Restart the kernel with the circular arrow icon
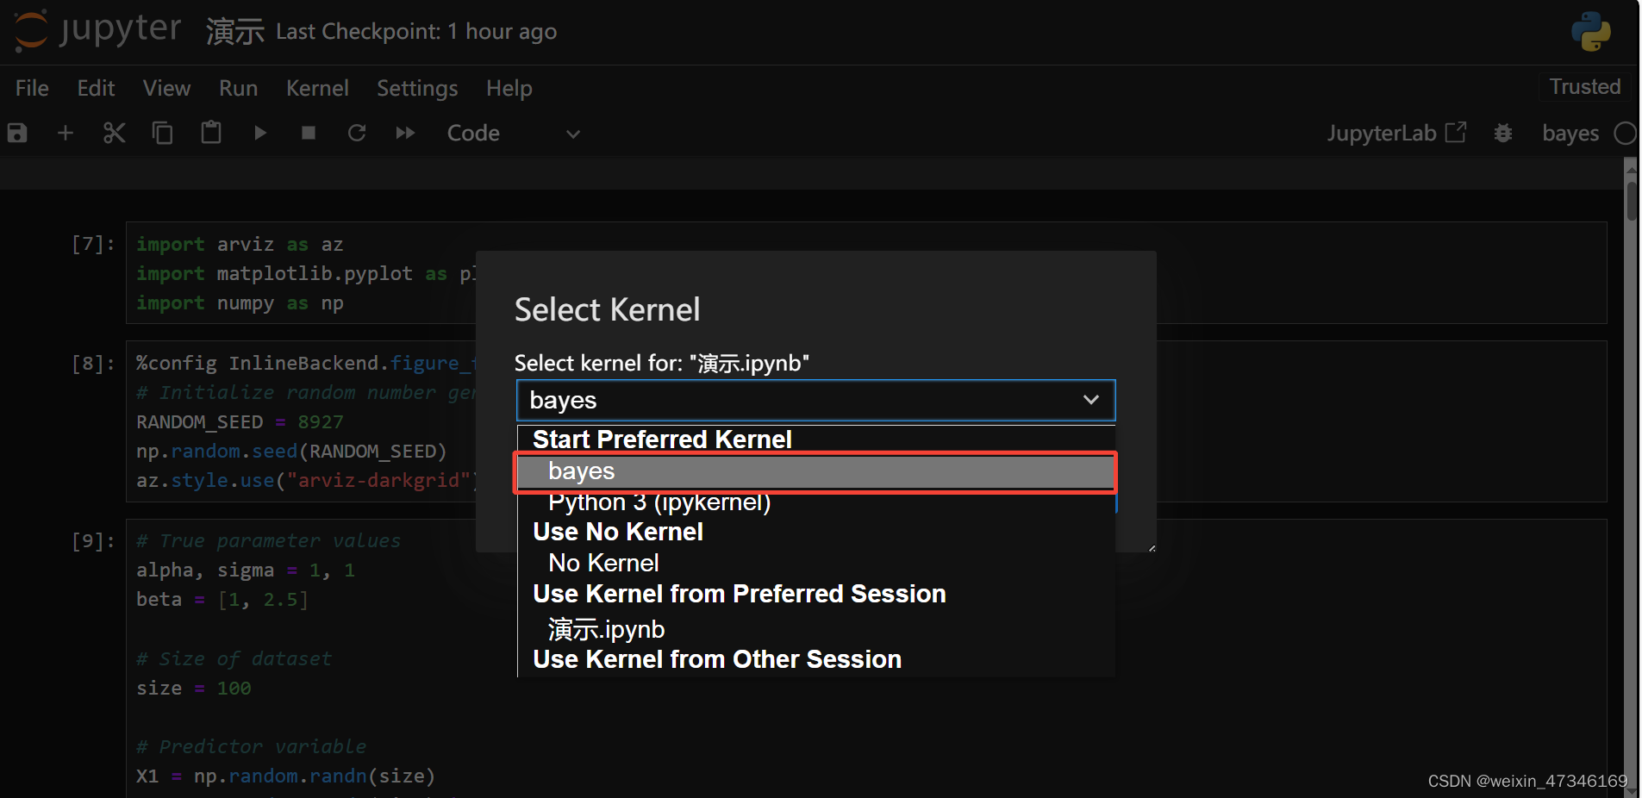1642x798 pixels. pyautogui.click(x=357, y=133)
